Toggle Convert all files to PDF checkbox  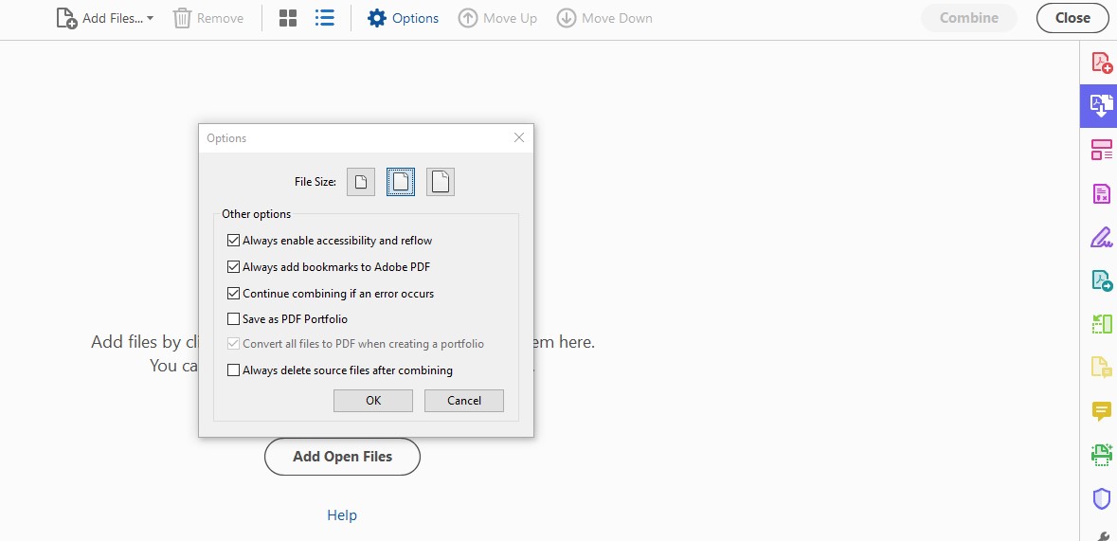point(233,344)
